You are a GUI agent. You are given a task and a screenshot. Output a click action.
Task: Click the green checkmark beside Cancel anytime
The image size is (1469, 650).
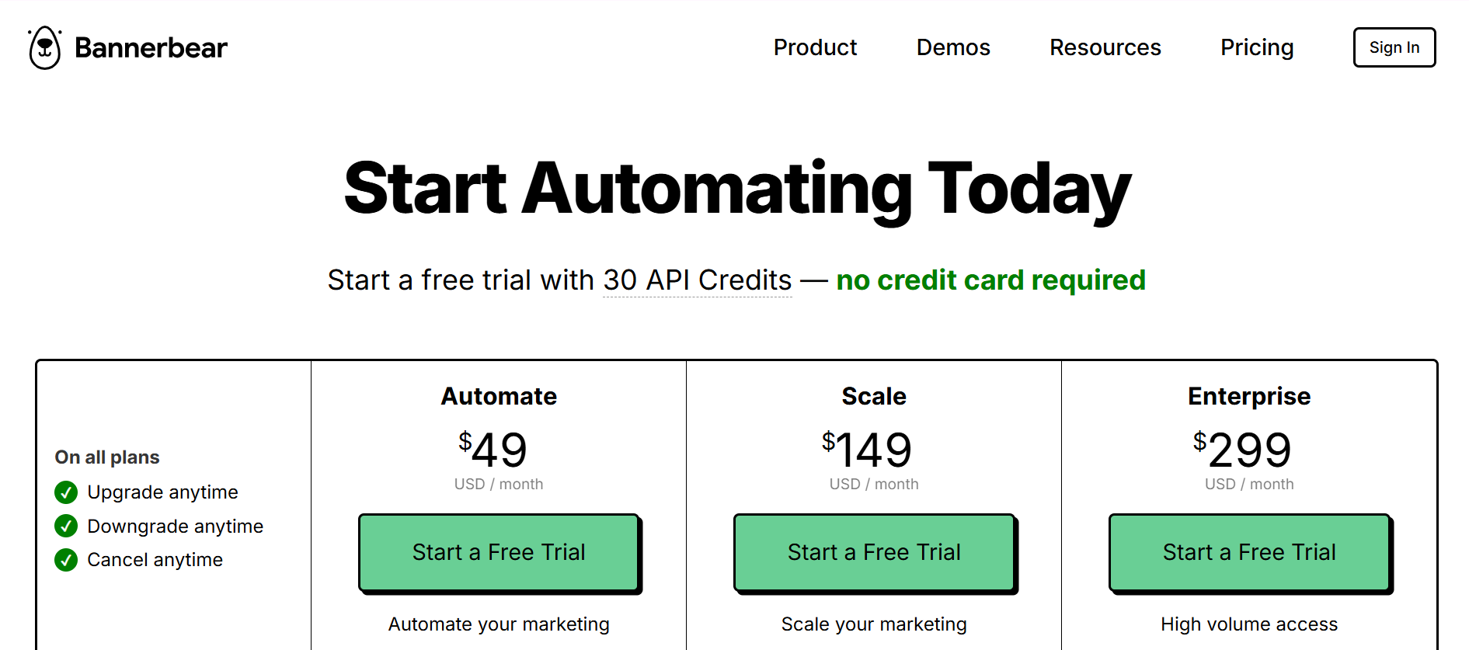(65, 559)
